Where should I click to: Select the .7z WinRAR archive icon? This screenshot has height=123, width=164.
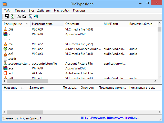click(x=5, y=34)
